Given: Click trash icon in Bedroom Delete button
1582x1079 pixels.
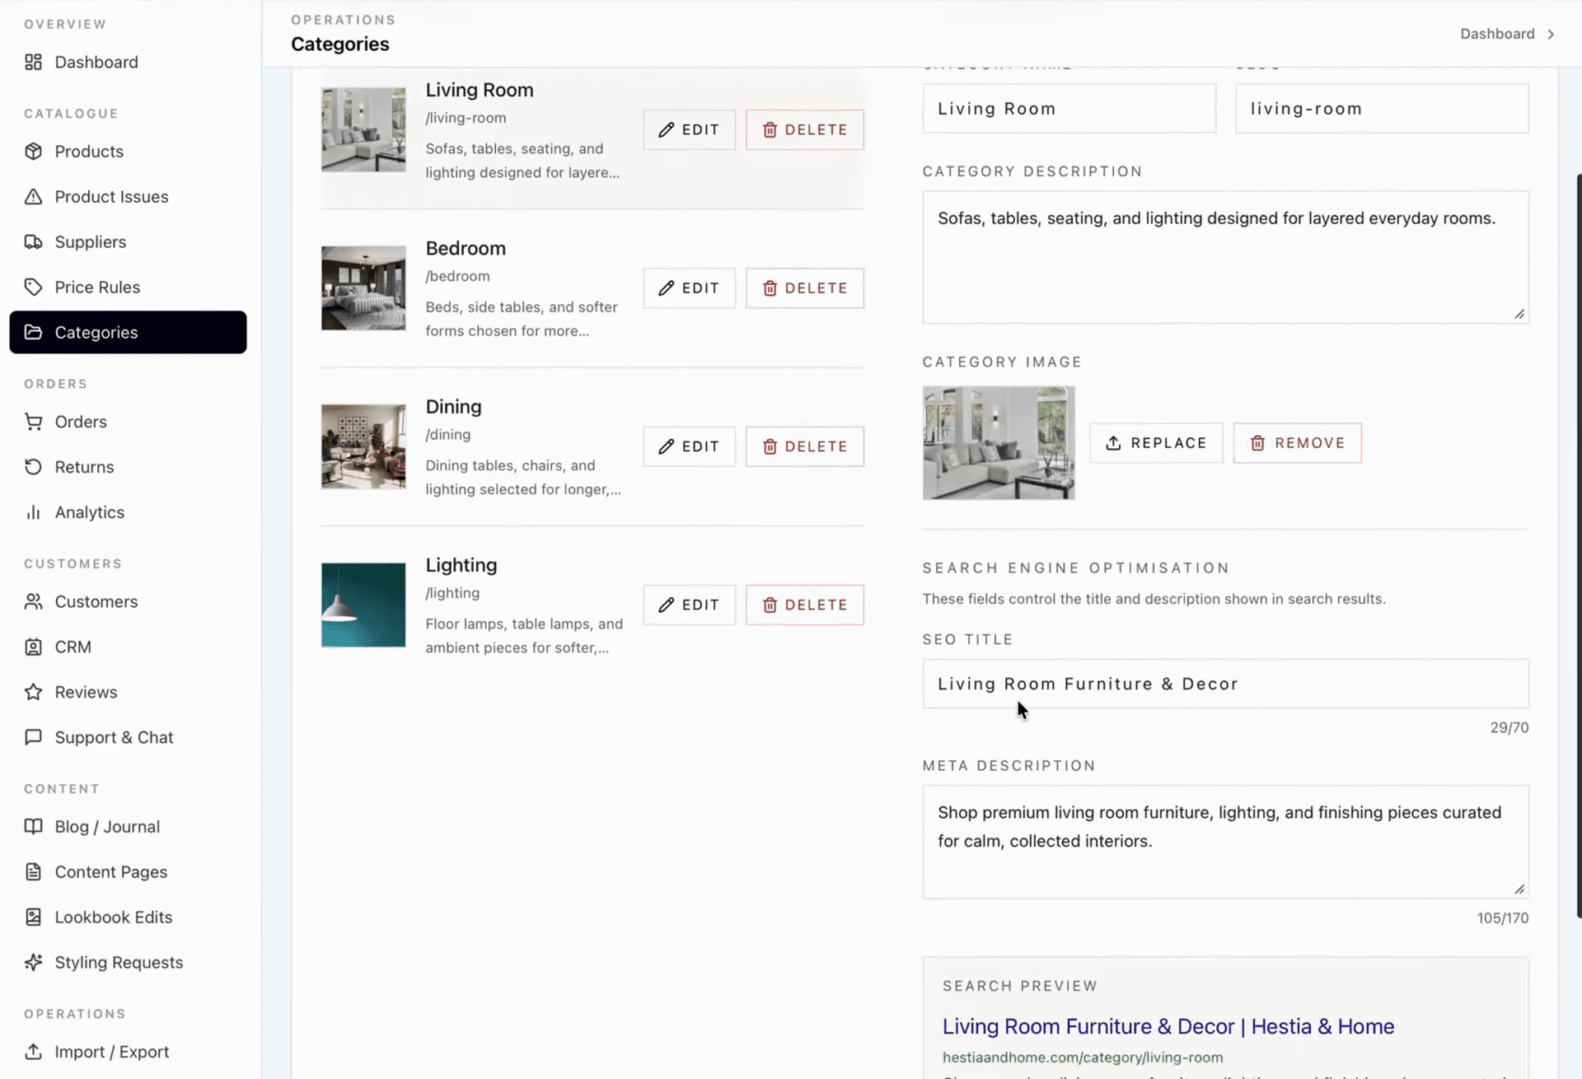Looking at the screenshot, I should [x=770, y=288].
